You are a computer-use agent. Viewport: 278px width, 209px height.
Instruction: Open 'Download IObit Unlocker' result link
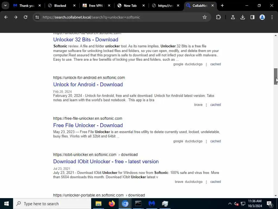pos(106,161)
